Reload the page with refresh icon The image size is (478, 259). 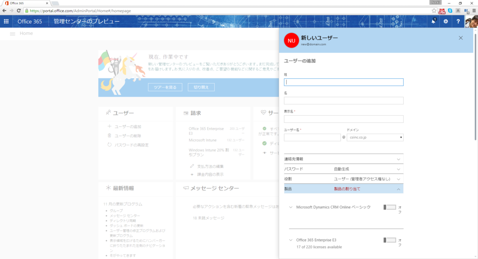19,11
